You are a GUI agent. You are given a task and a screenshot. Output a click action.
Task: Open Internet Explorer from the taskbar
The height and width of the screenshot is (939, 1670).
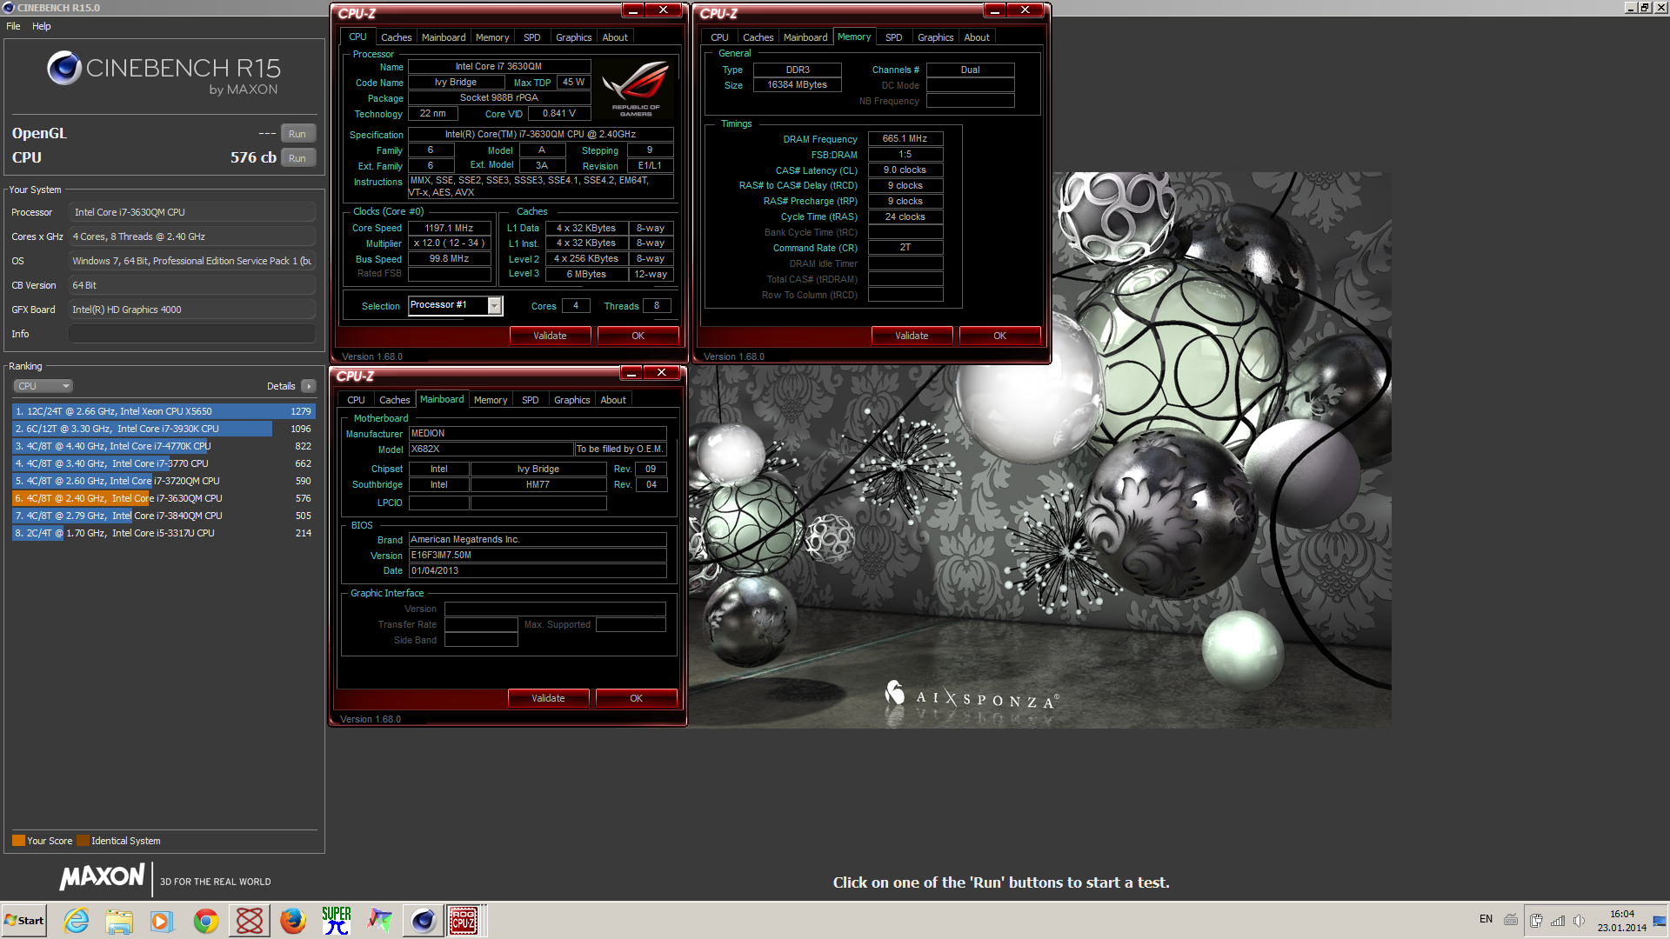[77, 921]
